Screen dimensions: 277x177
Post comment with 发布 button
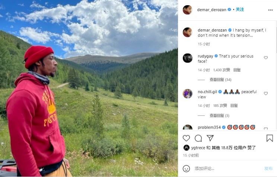tap(268, 168)
